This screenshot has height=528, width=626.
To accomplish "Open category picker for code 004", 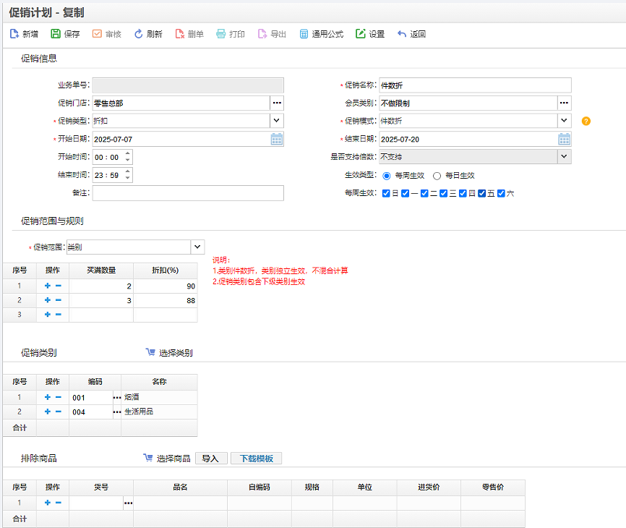I will [117, 412].
